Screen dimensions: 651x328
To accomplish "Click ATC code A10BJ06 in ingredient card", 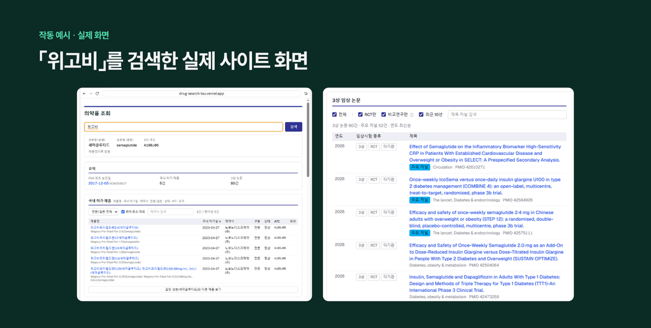I will [151, 145].
